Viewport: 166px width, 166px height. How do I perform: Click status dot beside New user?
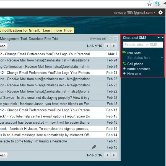[x=124, y=74]
